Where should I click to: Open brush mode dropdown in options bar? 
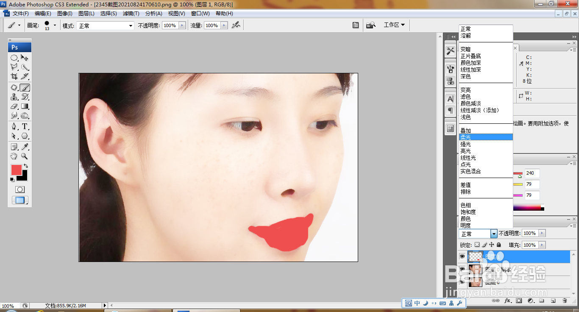131,26
